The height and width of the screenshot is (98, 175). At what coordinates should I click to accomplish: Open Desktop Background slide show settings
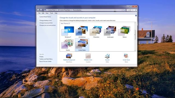tap(69, 56)
